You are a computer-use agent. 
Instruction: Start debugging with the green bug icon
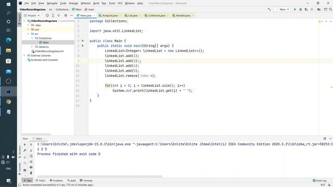(x=301, y=9)
